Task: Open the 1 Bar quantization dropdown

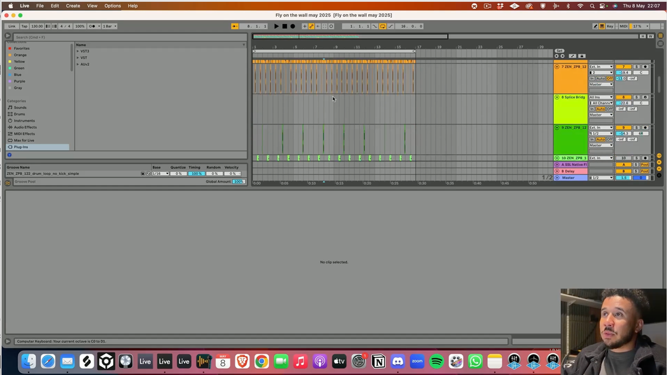Action: pos(109,27)
